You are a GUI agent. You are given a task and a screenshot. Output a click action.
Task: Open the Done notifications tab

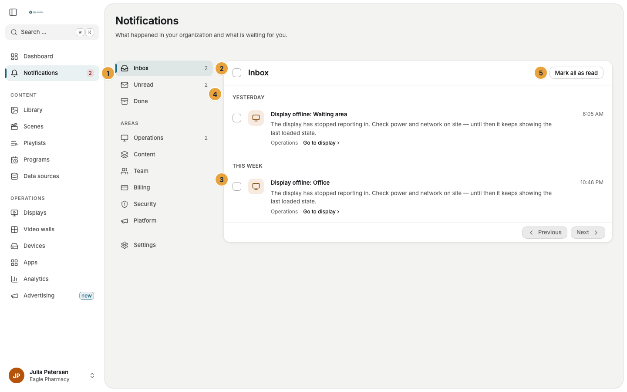pyautogui.click(x=164, y=101)
